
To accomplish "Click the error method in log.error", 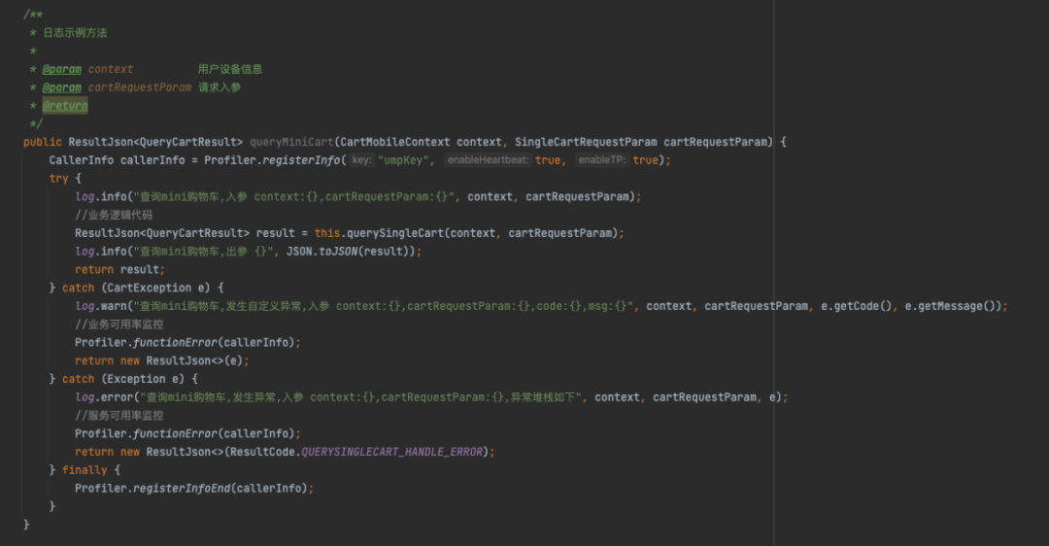I will [118, 397].
